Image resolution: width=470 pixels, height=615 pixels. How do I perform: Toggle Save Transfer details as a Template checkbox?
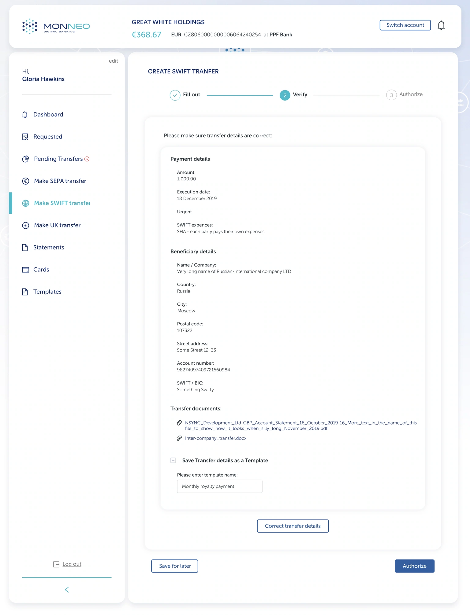(x=173, y=460)
